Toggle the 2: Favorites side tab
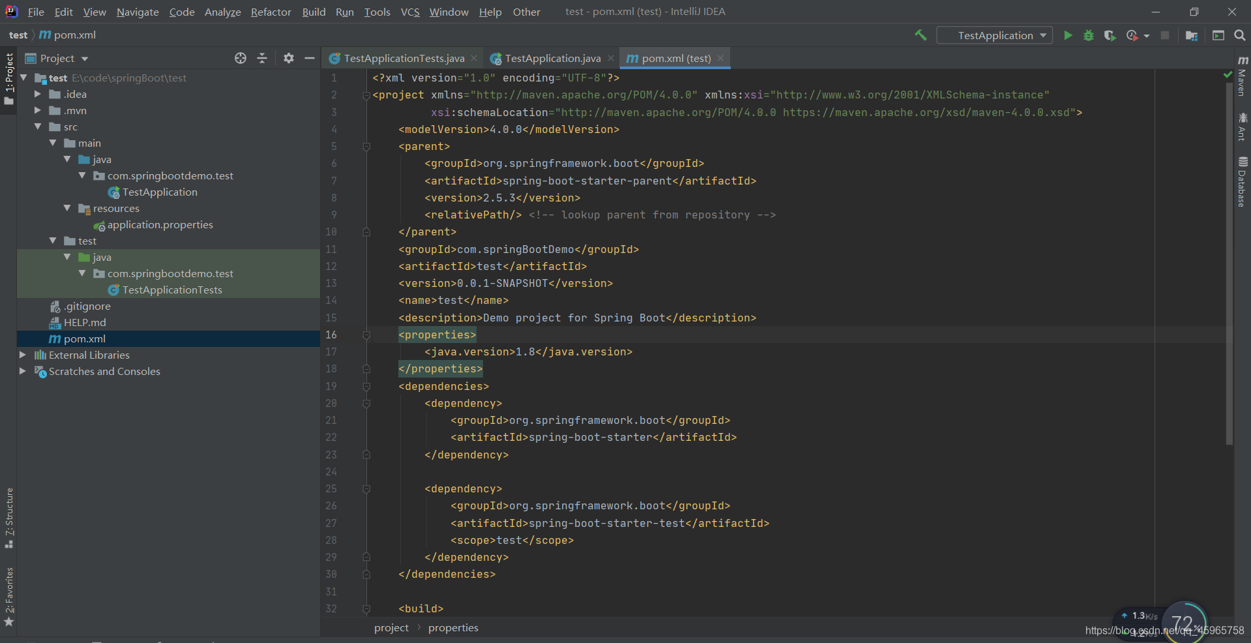Image resolution: width=1251 pixels, height=643 pixels. point(8,596)
